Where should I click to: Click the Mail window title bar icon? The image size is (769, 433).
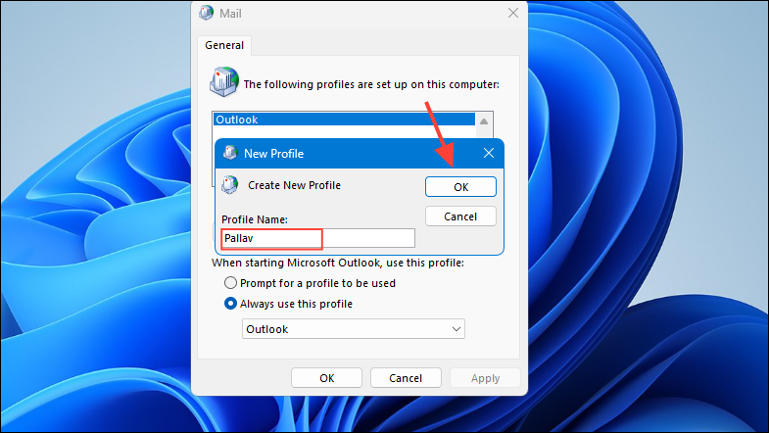[x=206, y=13]
